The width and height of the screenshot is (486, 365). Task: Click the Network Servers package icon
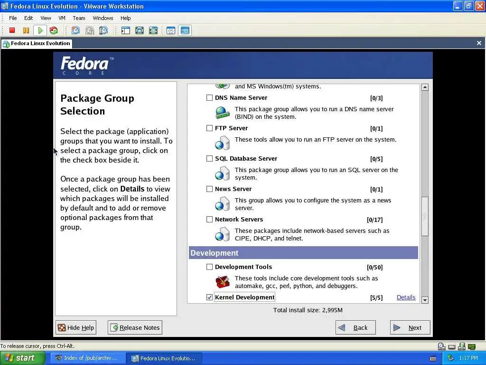[223, 234]
